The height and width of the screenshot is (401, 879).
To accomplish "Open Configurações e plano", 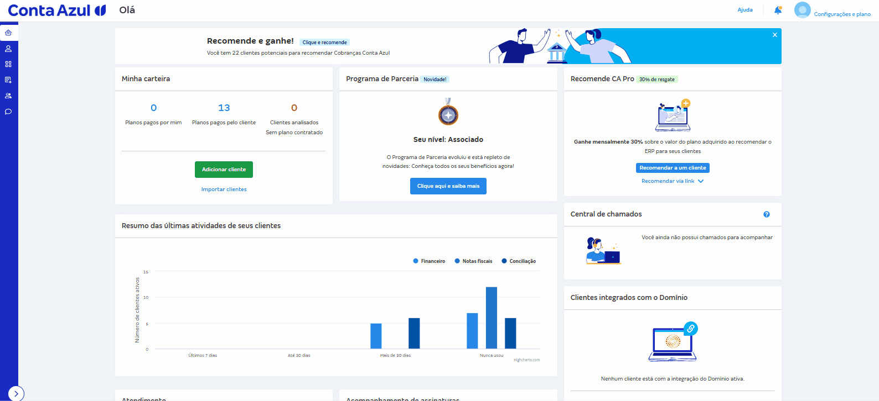I will (842, 14).
